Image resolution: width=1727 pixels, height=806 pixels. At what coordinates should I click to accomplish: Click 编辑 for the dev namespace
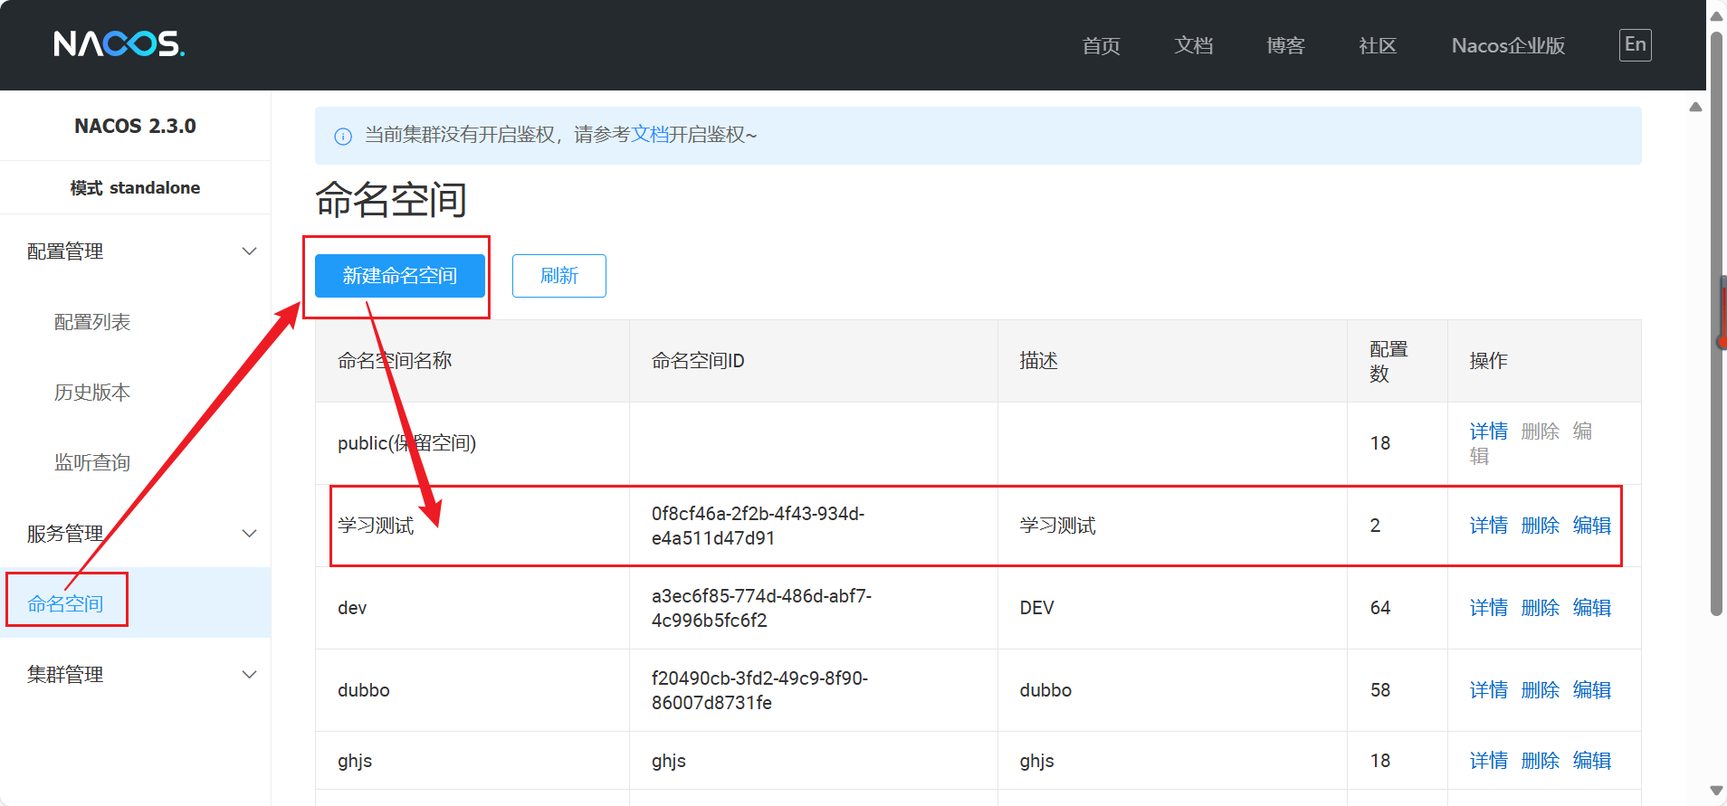(1592, 608)
